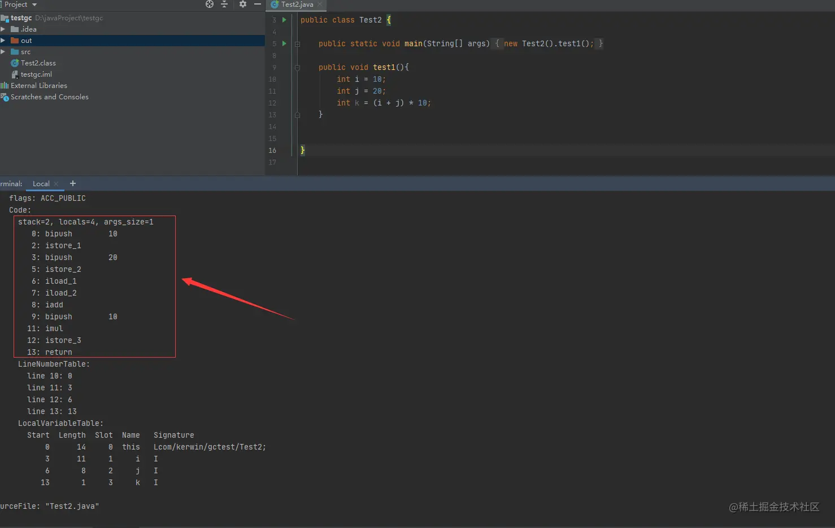Click the run gutter icon beside main method

click(x=284, y=43)
